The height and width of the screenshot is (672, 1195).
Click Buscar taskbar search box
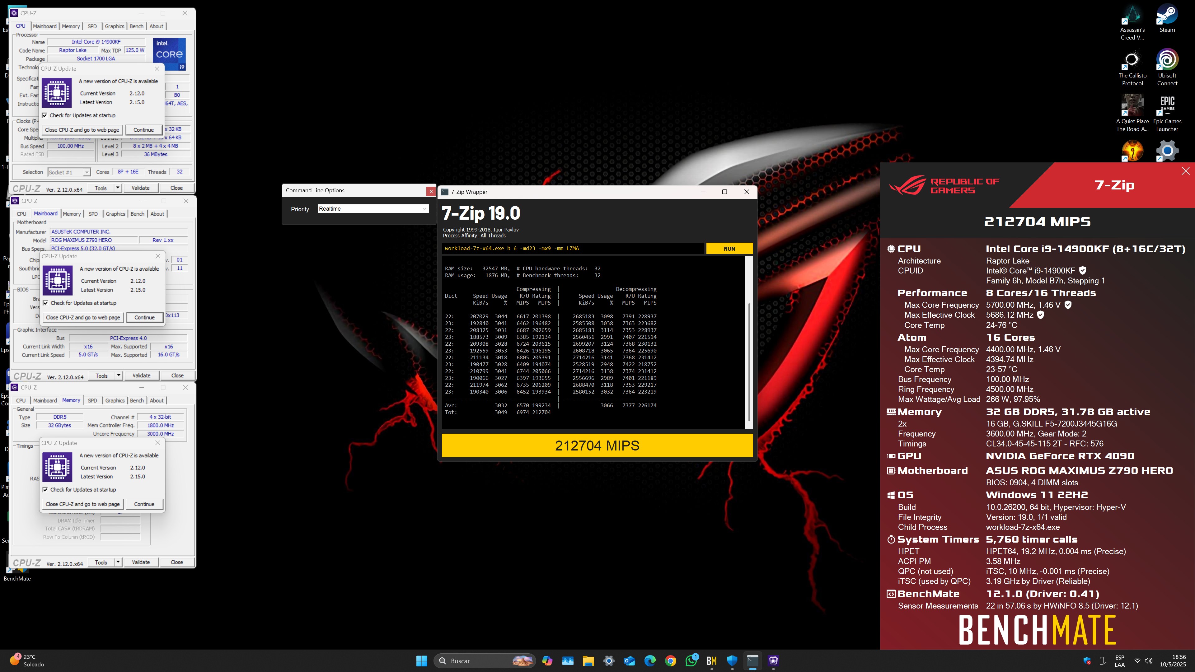[x=485, y=661]
